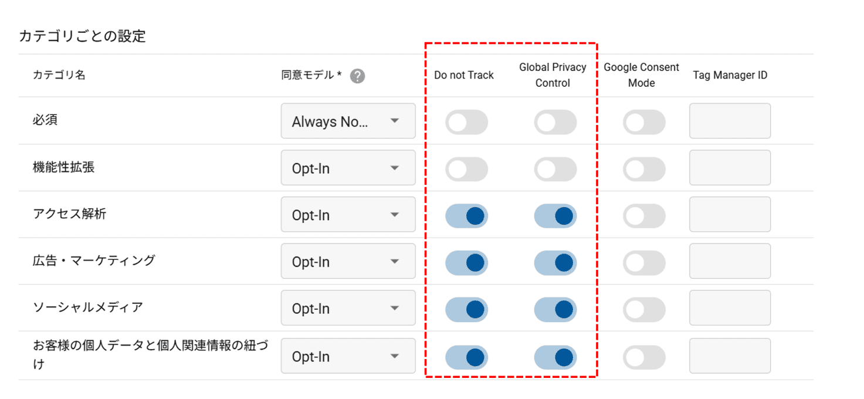Enable Google Consent Mode for 必須
This screenshot has width=864, height=399.
[x=644, y=121]
